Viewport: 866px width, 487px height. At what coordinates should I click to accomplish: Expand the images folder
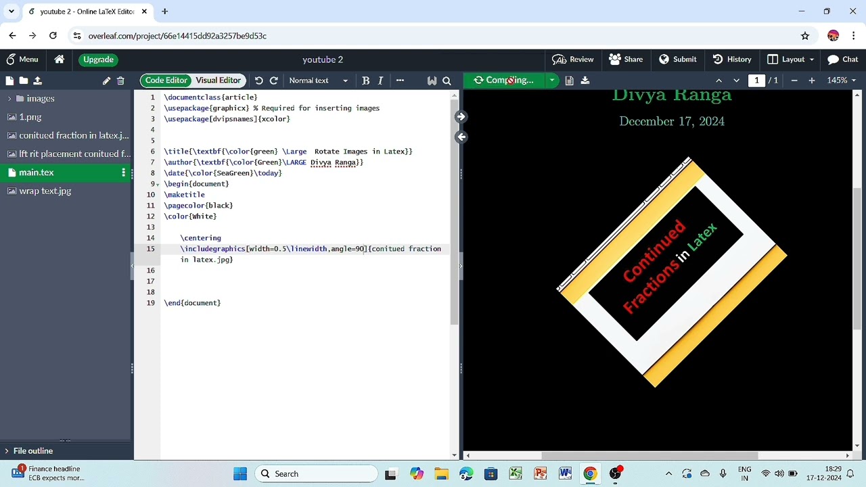click(9, 99)
